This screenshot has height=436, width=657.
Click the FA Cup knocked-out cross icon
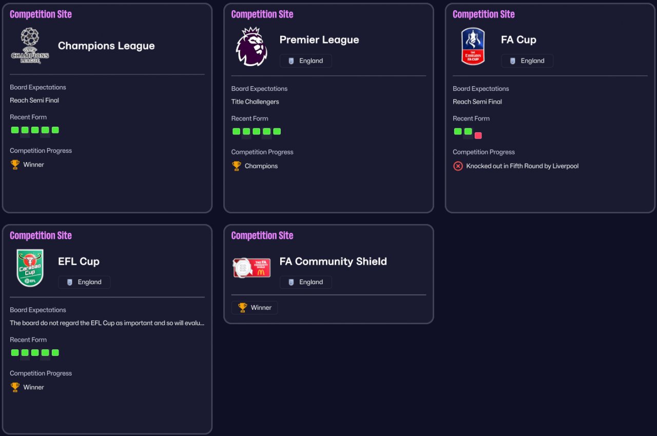(458, 166)
